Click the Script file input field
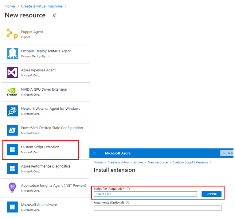Viewport: 235px width, 219px height. [145, 194]
